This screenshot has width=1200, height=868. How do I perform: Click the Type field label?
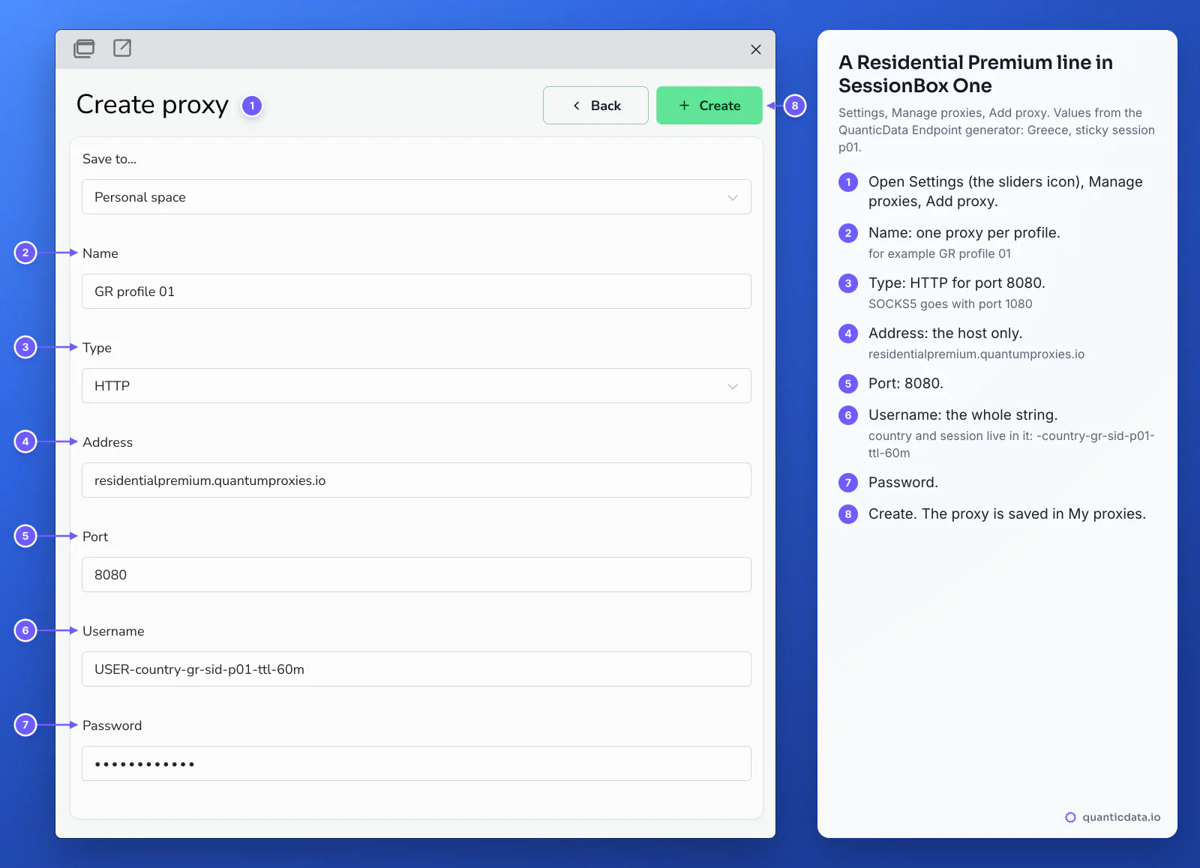97,348
